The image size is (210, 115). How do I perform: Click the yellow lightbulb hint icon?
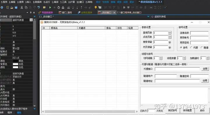(95, 7)
